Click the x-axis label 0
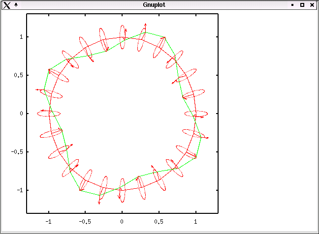Image resolution: width=319 pixels, height=234 pixels. pos(122,221)
